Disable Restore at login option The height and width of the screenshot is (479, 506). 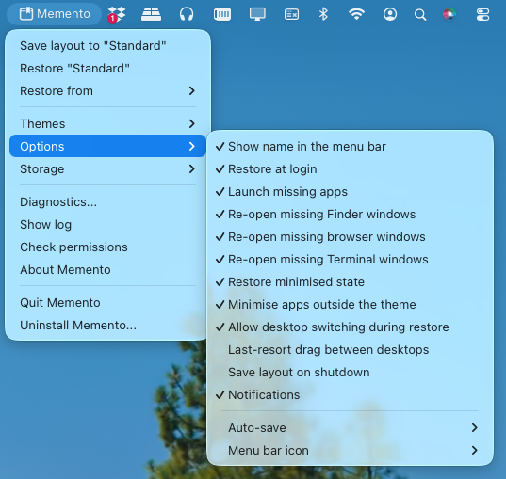[350, 168]
